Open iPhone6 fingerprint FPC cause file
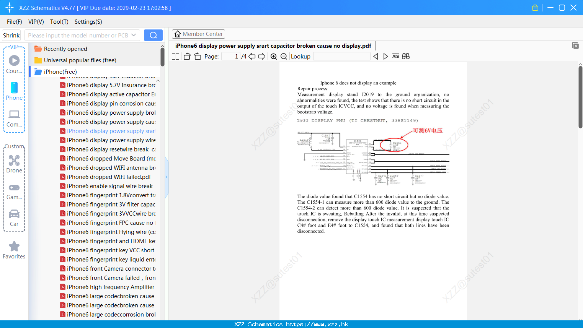Viewport: 583px width, 328px height. (x=108, y=223)
